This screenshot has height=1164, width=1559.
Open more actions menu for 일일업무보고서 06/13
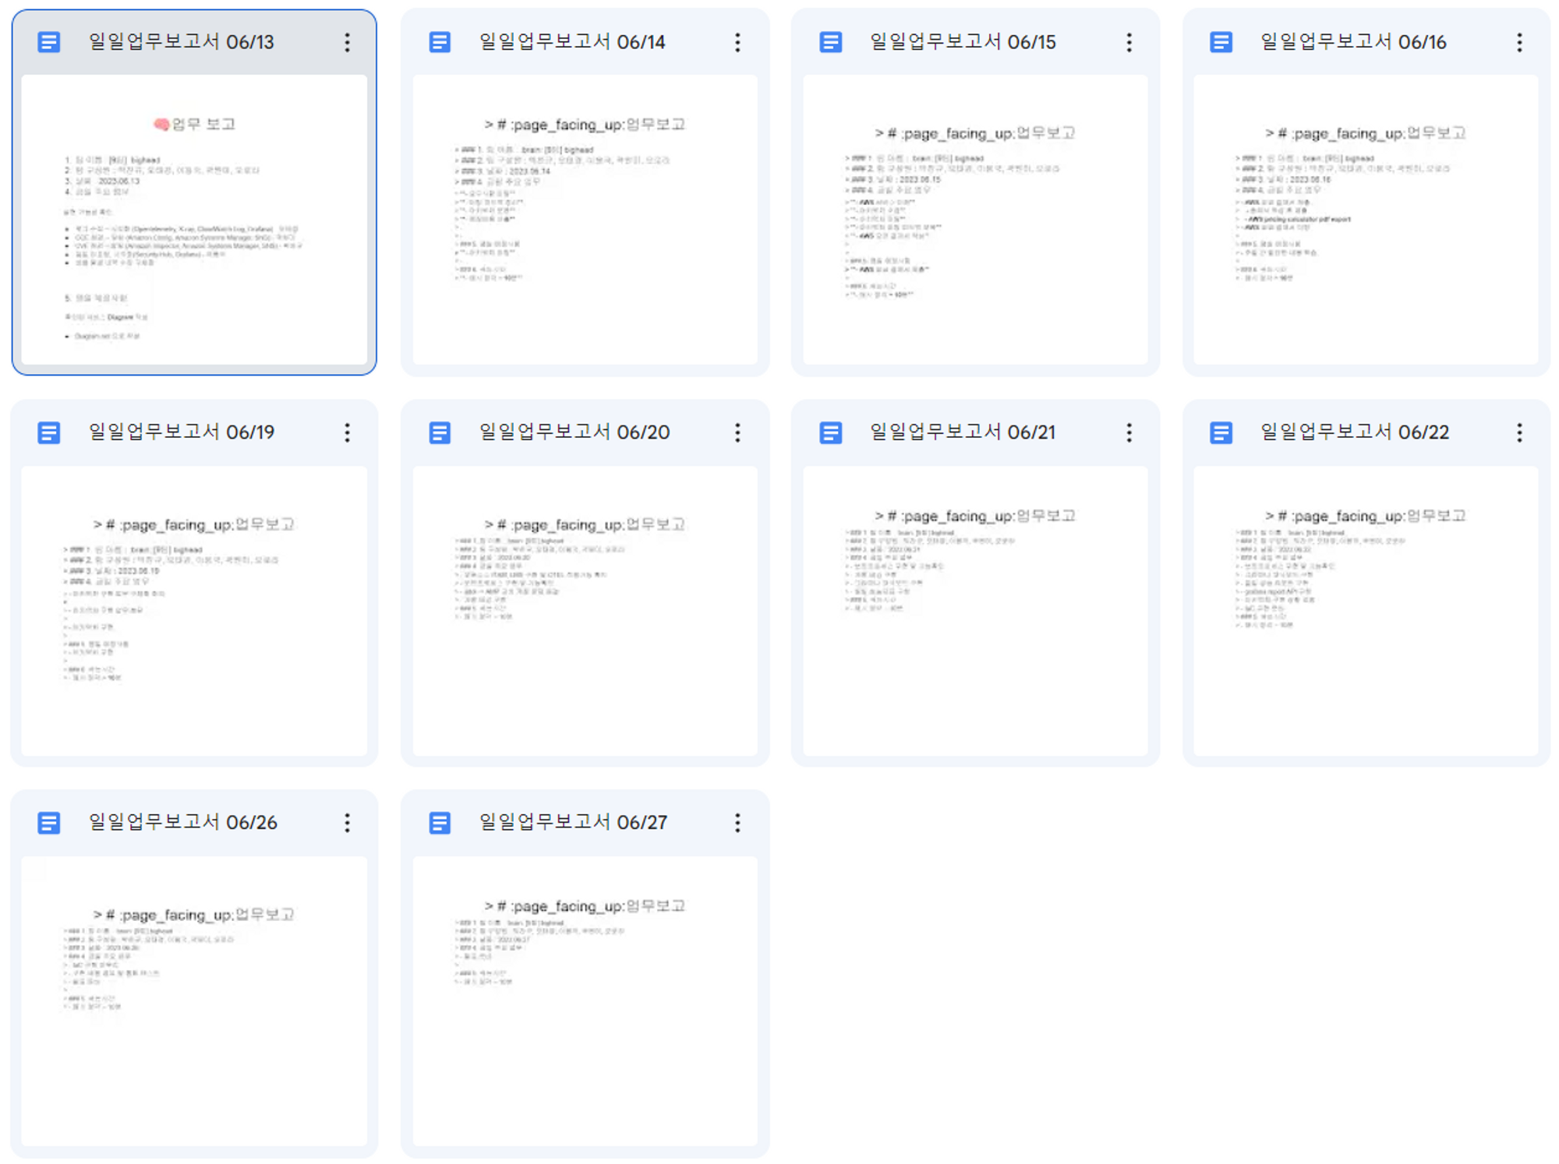[x=347, y=42]
